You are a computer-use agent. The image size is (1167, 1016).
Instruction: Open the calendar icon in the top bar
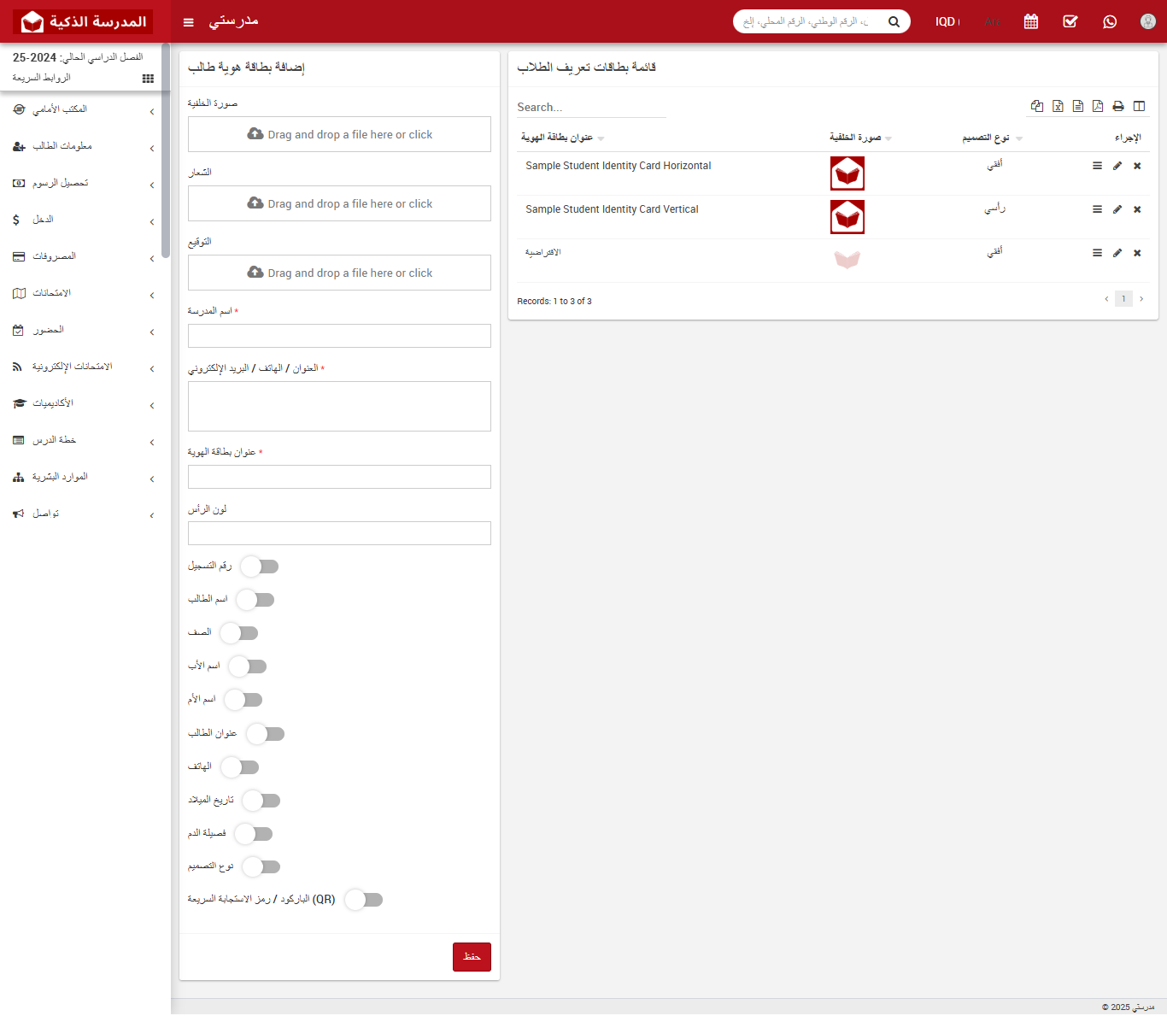click(1031, 21)
